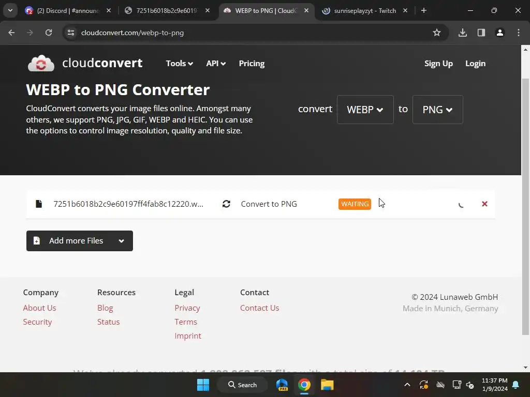Bookmark this page with the star icon
This screenshot has height=397, width=530.
click(x=437, y=33)
